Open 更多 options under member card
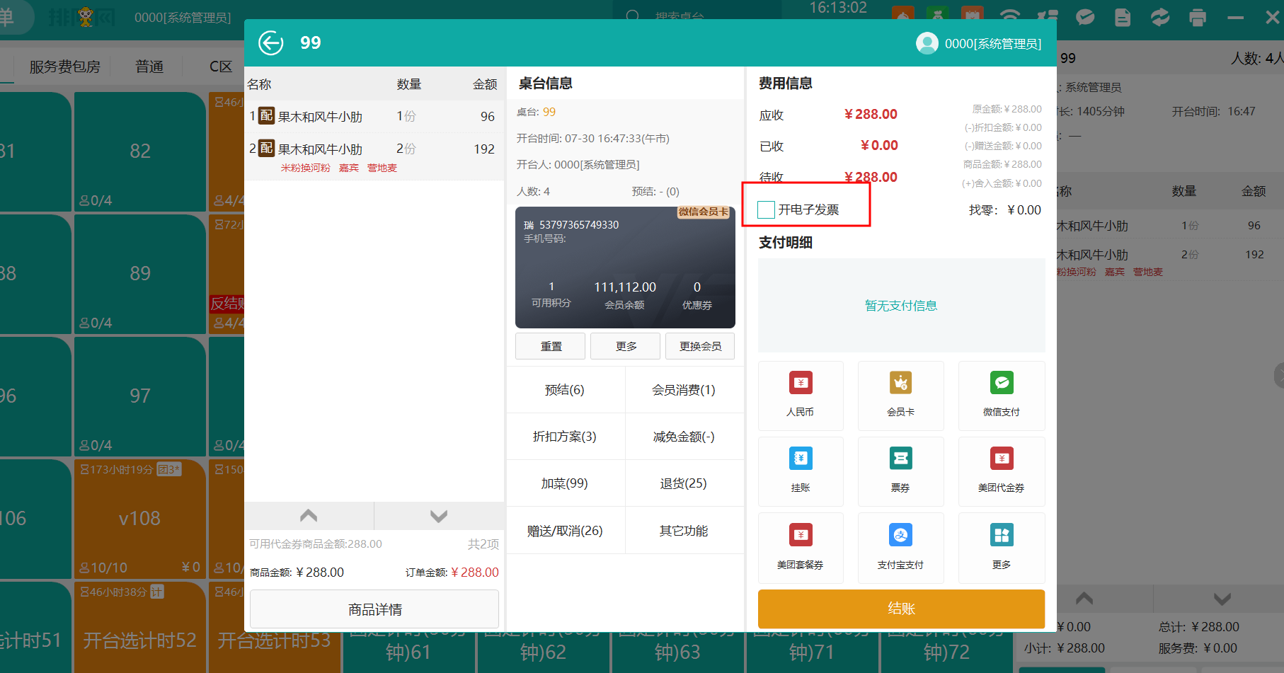This screenshot has width=1284, height=673. click(626, 346)
